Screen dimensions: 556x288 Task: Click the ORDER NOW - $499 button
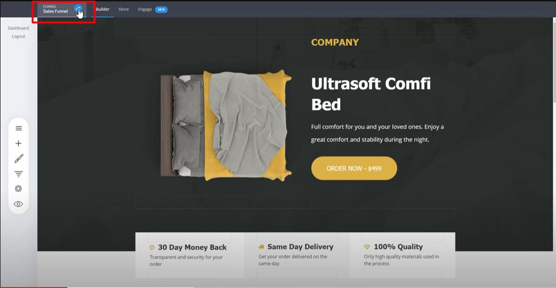click(354, 168)
